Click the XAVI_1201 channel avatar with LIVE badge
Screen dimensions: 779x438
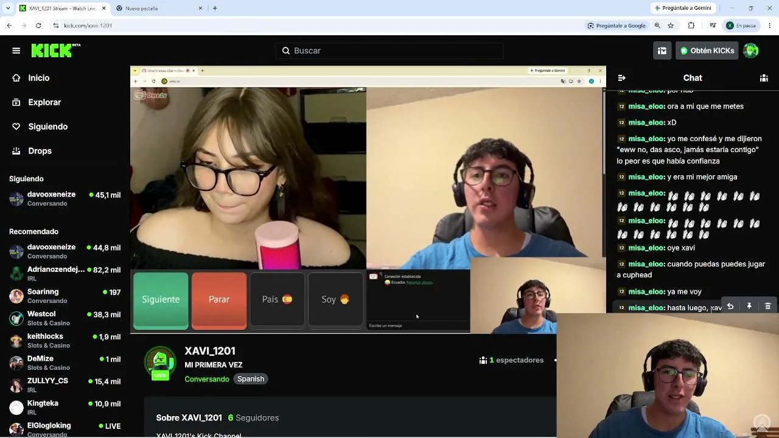[x=160, y=363]
